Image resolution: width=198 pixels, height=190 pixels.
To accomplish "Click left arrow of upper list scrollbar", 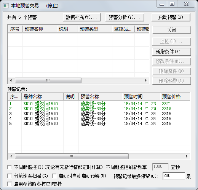I will click(11, 80).
